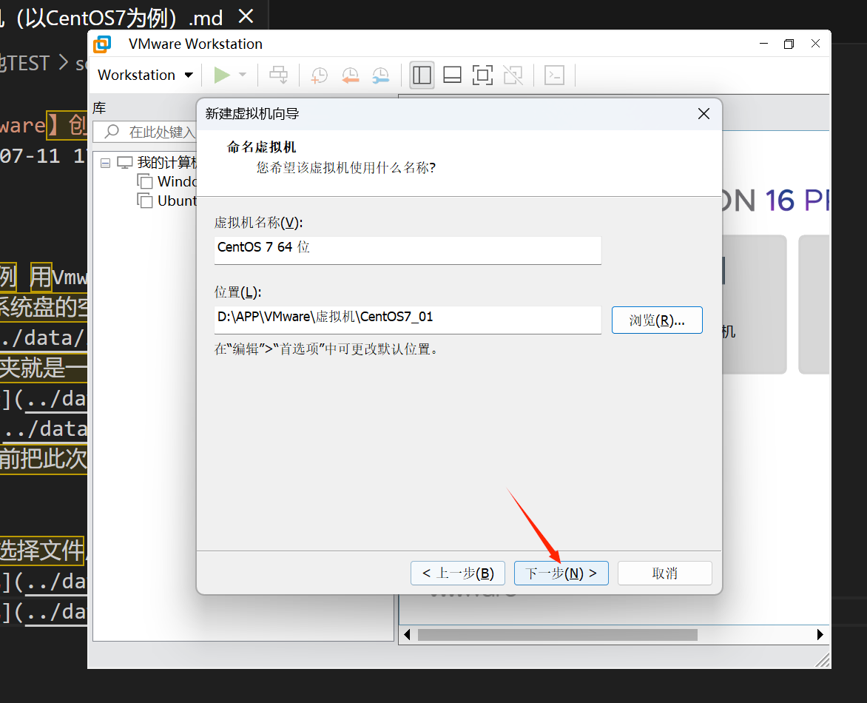Toggle the library sidebar view icon
This screenshot has width=867, height=703.
[422, 75]
